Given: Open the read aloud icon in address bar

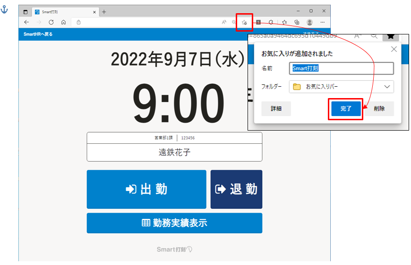Looking at the screenshot, I should tap(224, 22).
